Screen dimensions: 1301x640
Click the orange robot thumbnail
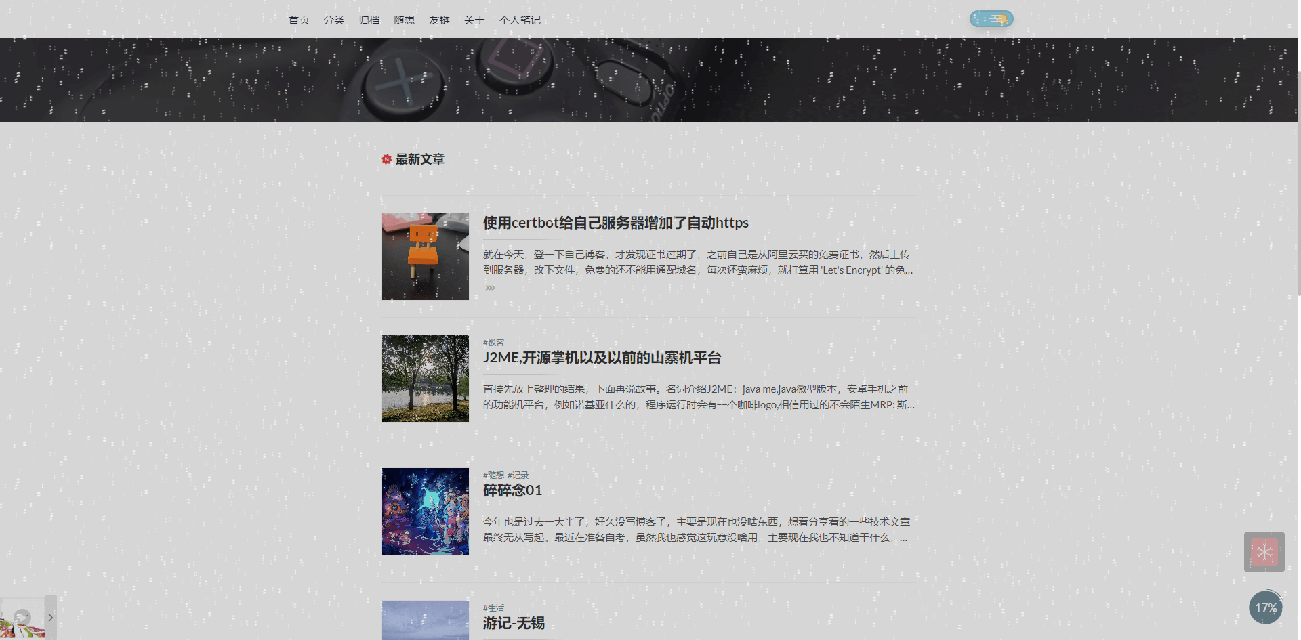pyautogui.click(x=426, y=257)
